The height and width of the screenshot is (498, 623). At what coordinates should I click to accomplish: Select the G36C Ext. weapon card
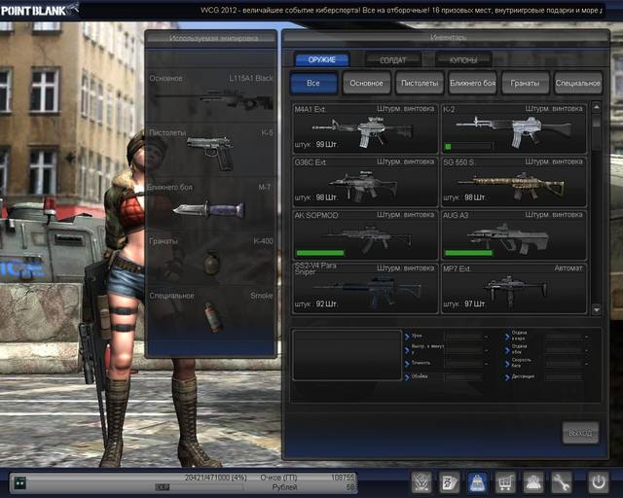[365, 182]
